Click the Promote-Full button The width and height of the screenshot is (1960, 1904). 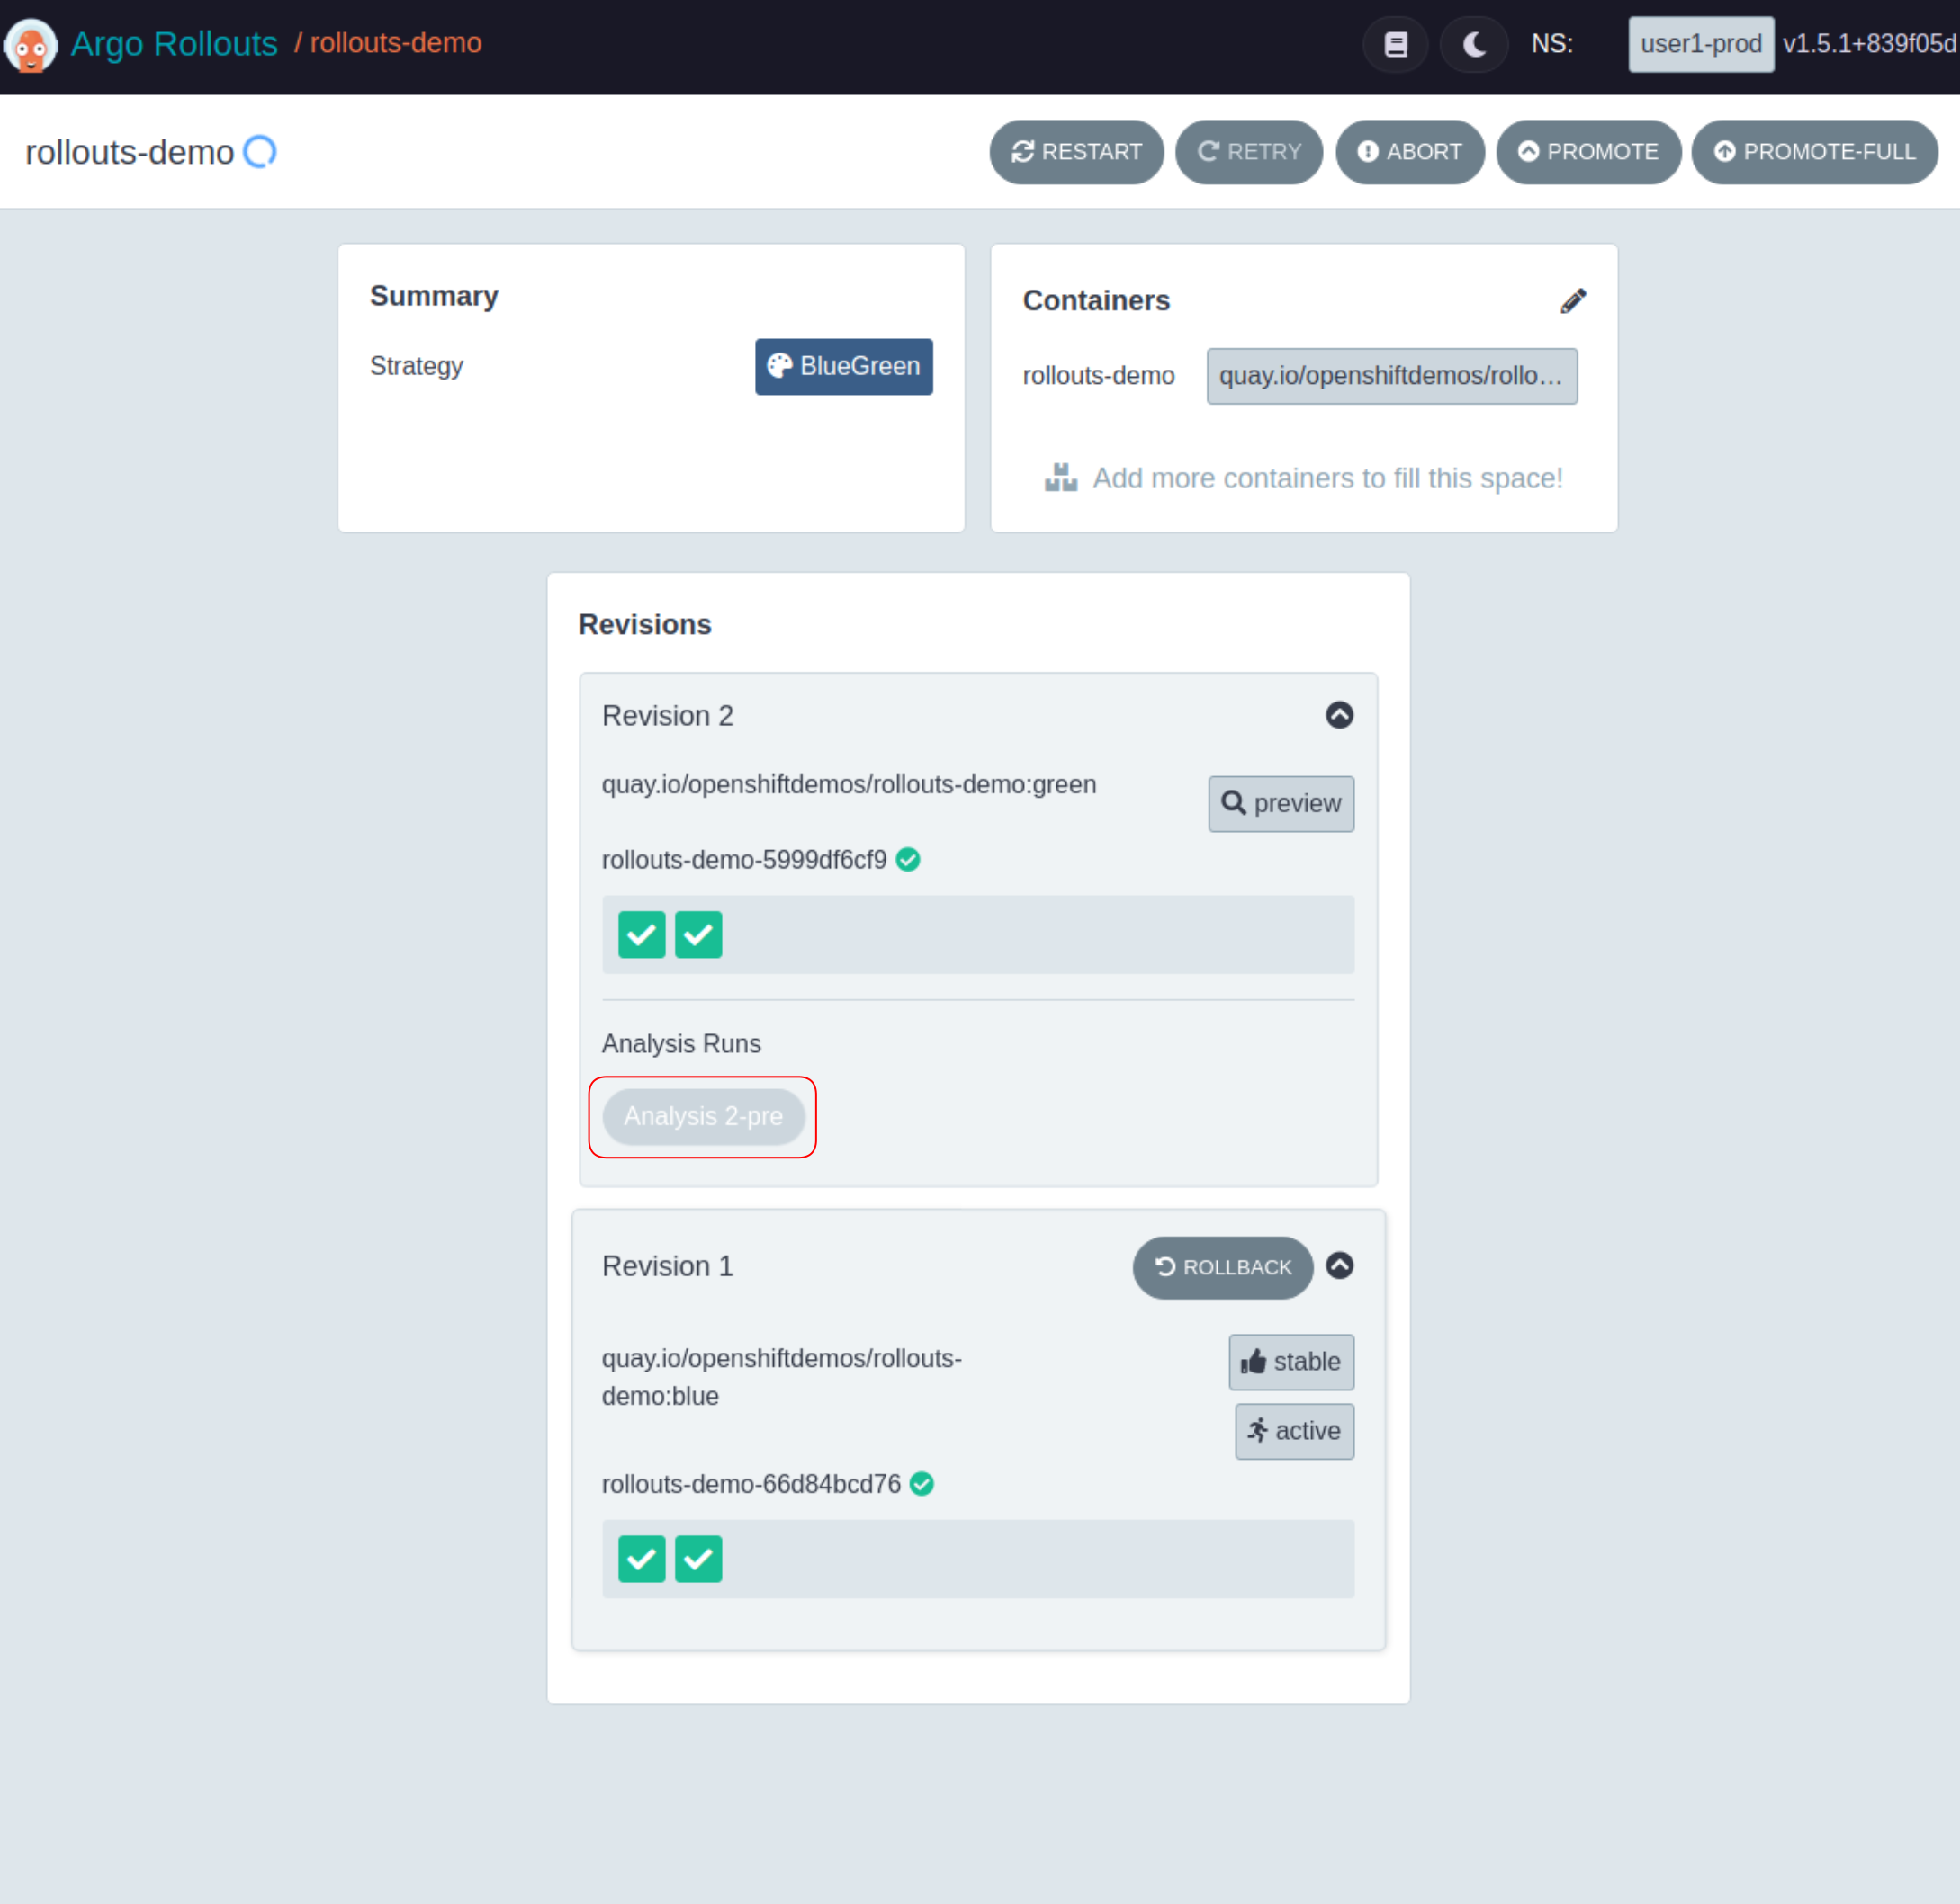pyautogui.click(x=1814, y=152)
